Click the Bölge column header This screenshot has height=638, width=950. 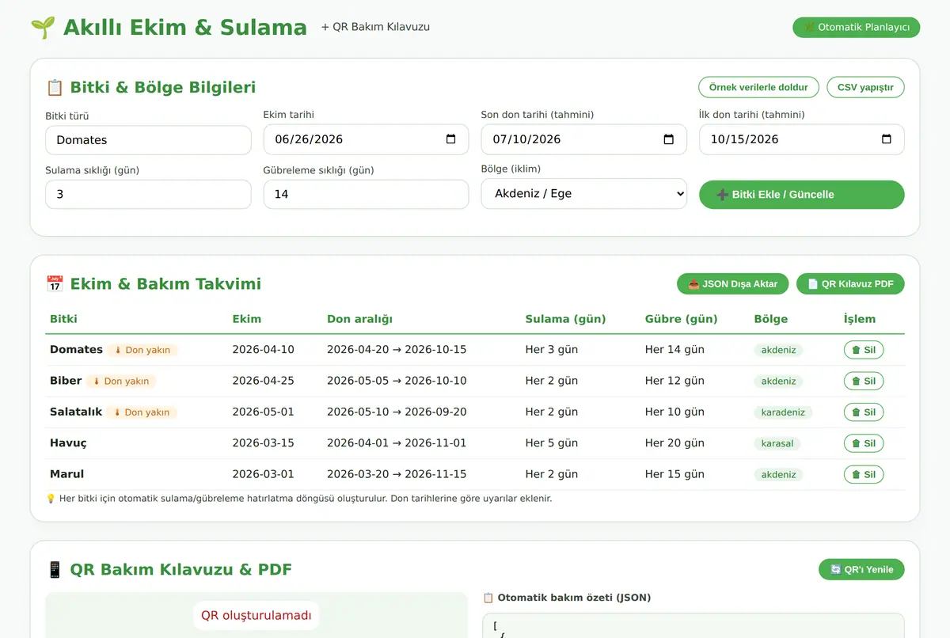[770, 319]
